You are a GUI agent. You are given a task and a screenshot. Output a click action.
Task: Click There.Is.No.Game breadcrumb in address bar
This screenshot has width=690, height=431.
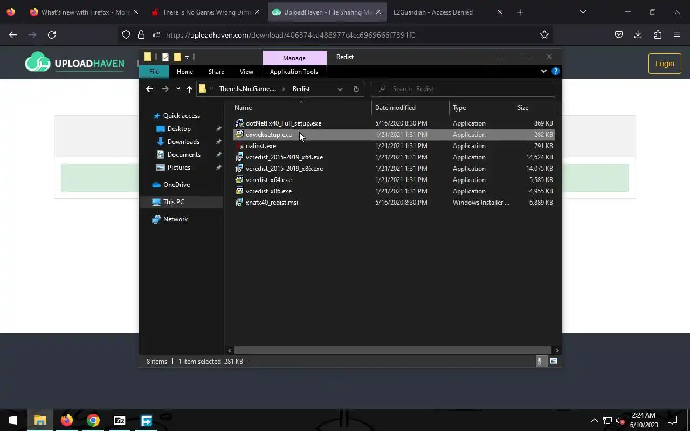[247, 89]
